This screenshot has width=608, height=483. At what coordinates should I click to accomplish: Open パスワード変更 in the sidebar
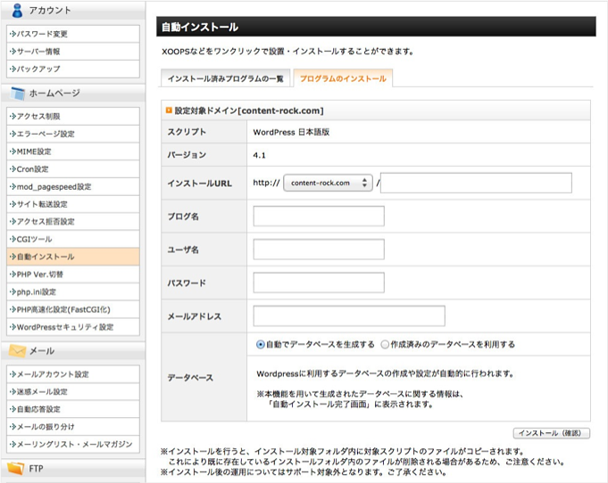(73, 34)
